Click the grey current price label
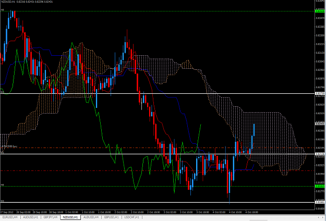 pos(320,124)
